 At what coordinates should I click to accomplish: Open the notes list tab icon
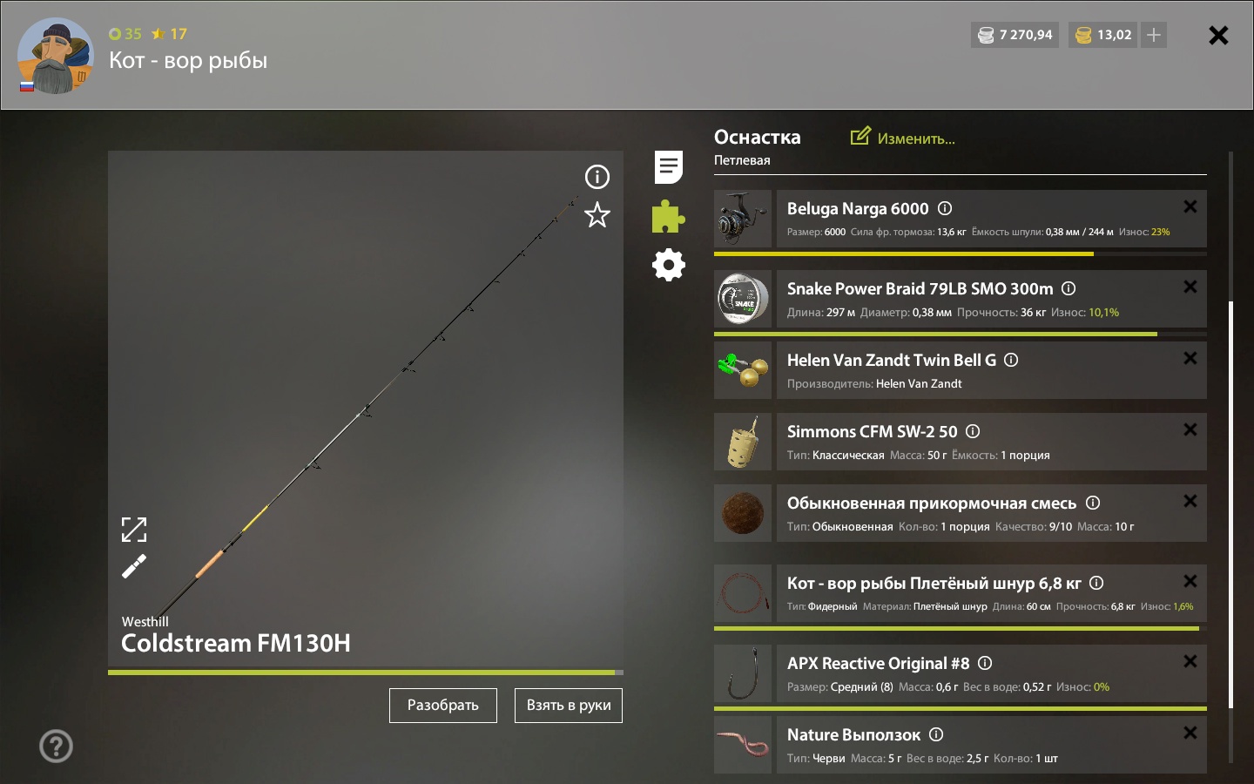[x=669, y=167]
